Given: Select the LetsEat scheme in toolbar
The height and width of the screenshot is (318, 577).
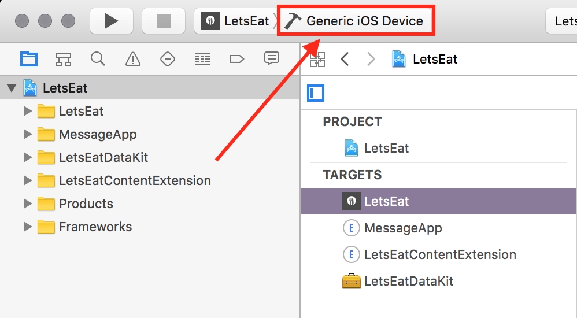Looking at the screenshot, I should [237, 21].
